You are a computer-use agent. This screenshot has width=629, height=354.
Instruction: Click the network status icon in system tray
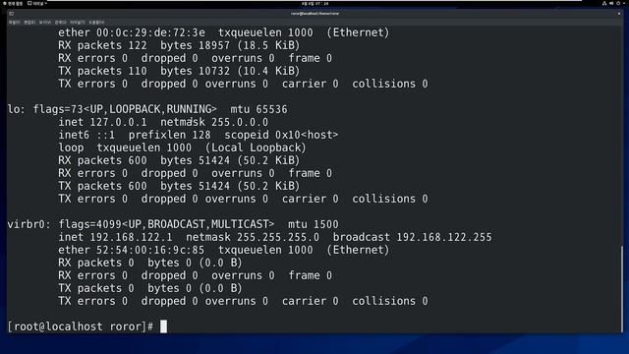coord(604,3)
